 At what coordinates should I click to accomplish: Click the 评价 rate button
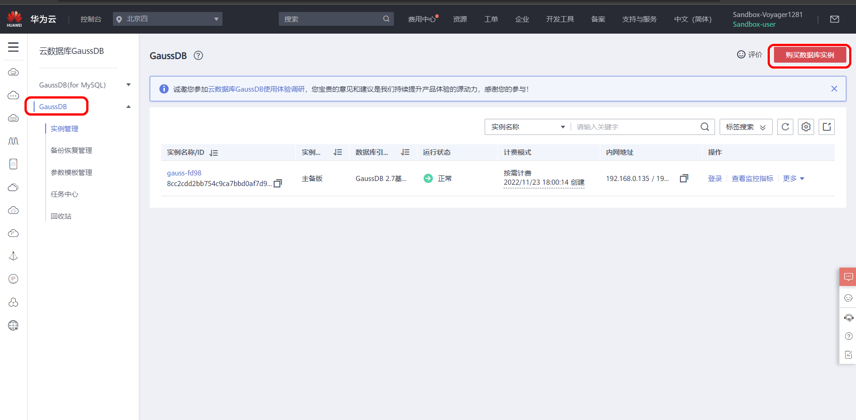pyautogui.click(x=750, y=54)
